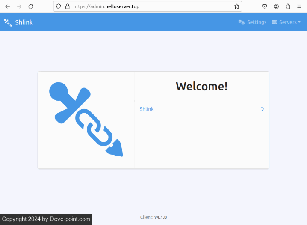307x225 pixels.
Task: Expand the Servers dropdown caret
Action: (299, 22)
